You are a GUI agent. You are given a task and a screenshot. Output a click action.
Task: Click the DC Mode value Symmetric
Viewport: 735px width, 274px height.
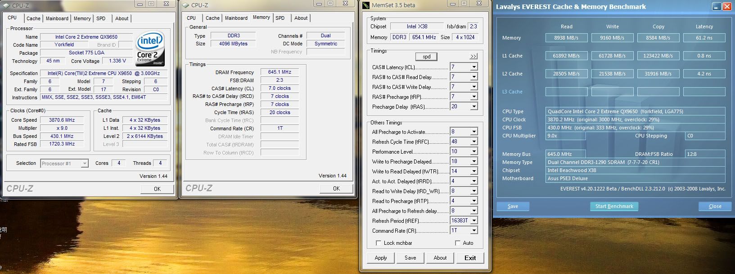point(326,44)
